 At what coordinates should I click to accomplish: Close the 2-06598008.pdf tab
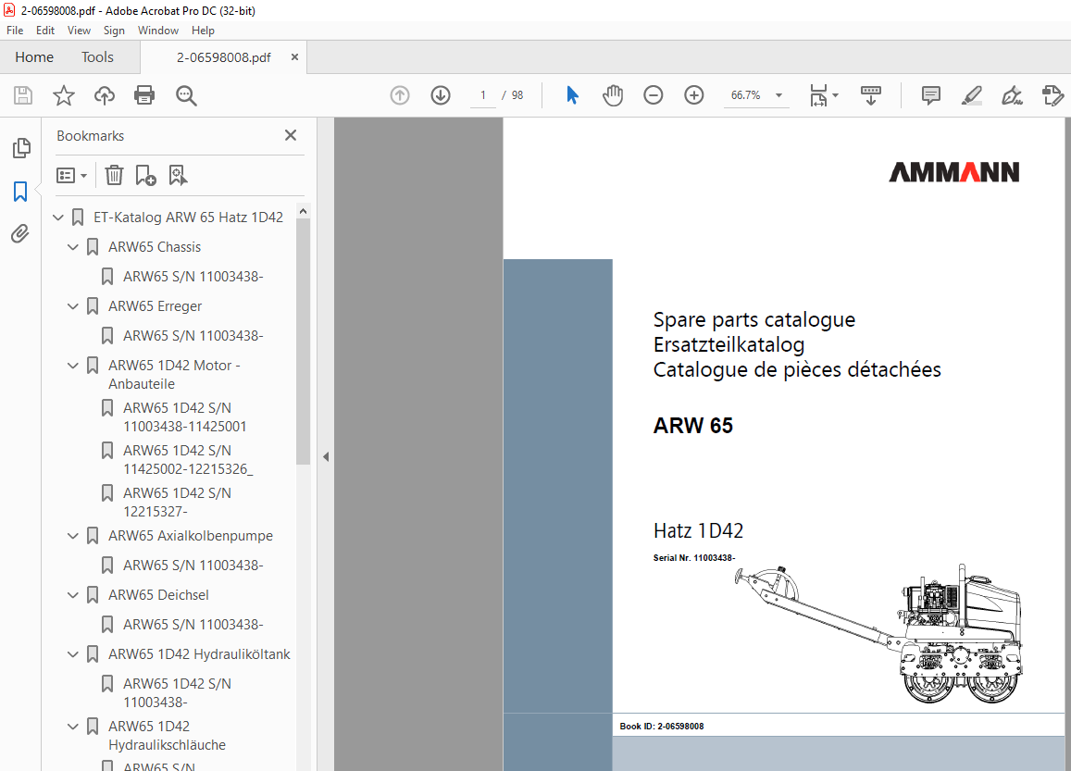click(294, 57)
